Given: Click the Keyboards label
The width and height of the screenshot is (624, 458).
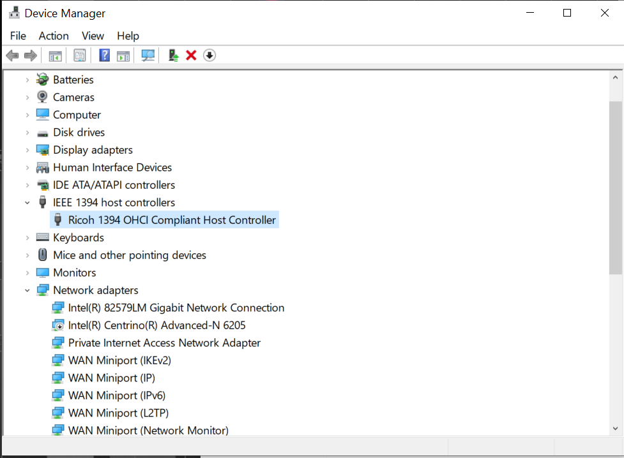Looking at the screenshot, I should 79,237.
